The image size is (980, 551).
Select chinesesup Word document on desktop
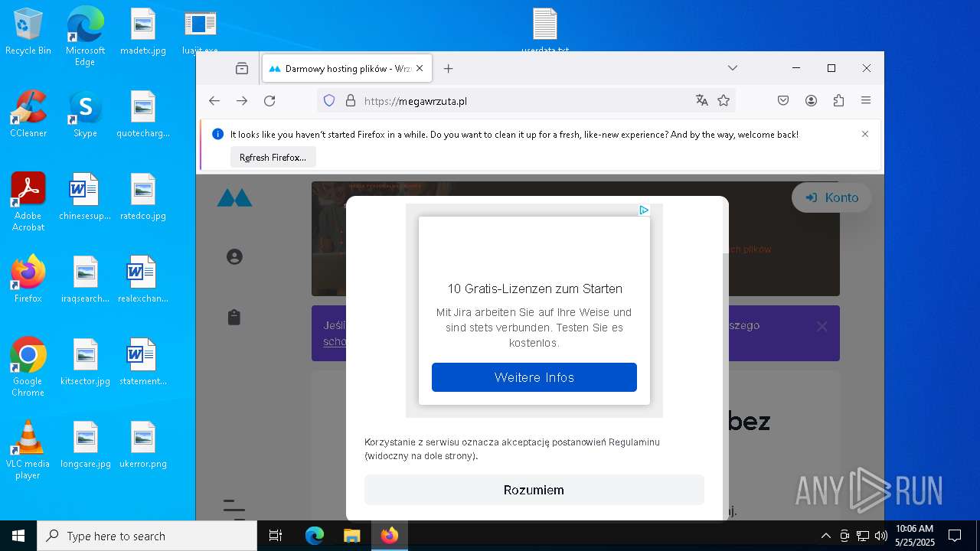click(85, 197)
